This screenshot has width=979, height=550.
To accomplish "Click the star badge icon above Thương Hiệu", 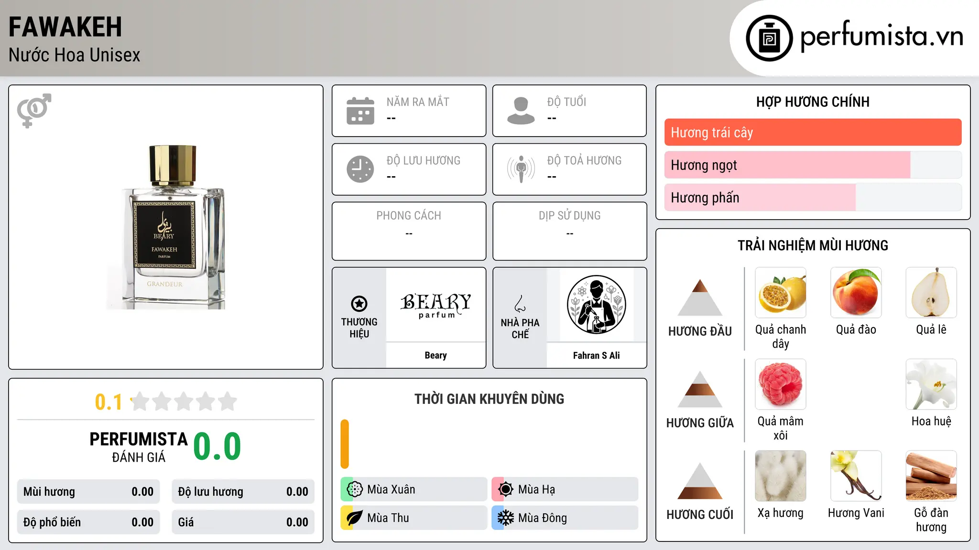I will pos(359,304).
